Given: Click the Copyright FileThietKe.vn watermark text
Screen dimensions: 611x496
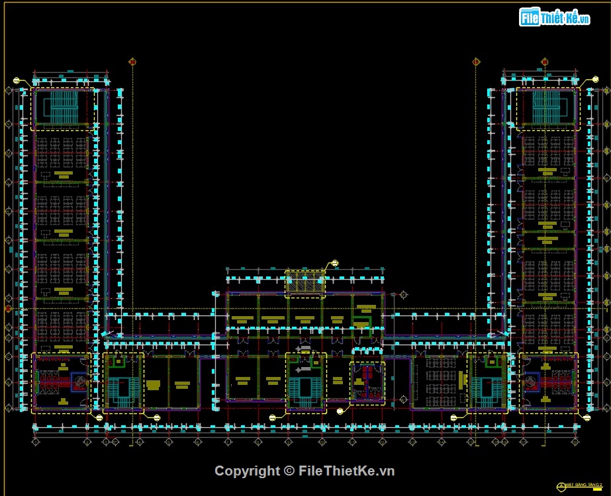Looking at the screenshot, I should point(305,471).
